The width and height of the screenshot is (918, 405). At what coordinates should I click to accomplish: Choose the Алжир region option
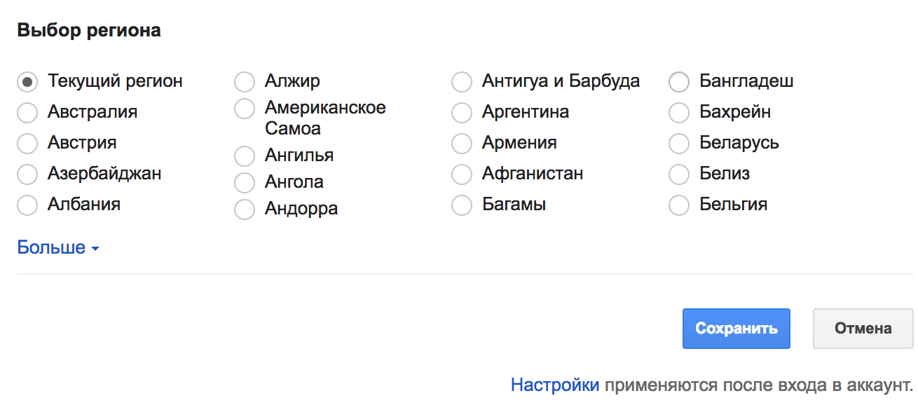click(x=245, y=82)
